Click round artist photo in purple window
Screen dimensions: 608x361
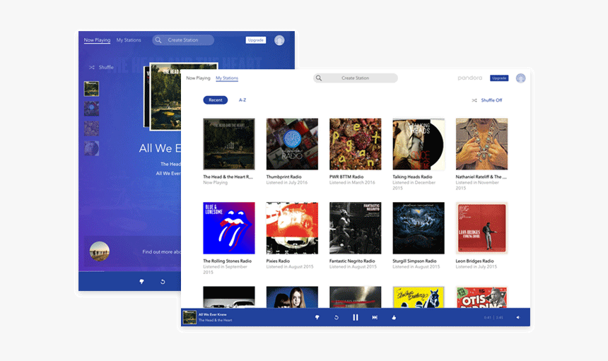99,251
